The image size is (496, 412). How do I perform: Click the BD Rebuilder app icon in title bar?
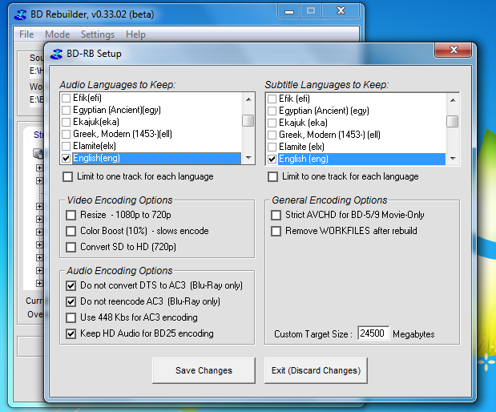tap(21, 14)
